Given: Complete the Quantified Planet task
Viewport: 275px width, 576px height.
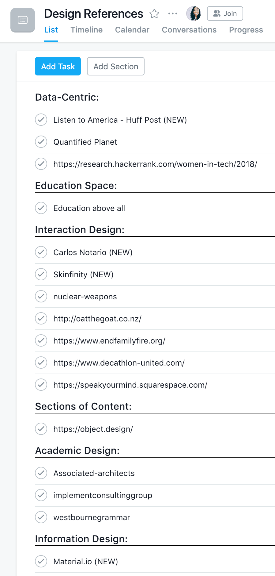Looking at the screenshot, I should click(41, 142).
